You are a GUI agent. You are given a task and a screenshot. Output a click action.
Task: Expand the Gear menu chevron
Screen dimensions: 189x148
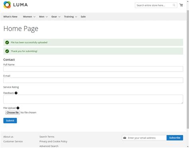coord(59,17)
